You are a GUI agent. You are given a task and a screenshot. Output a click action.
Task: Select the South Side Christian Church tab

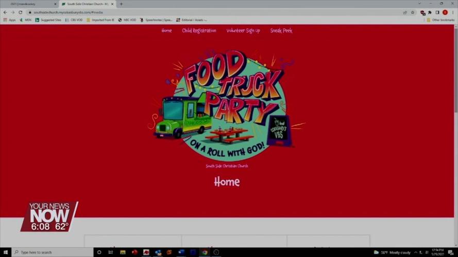tap(88, 4)
